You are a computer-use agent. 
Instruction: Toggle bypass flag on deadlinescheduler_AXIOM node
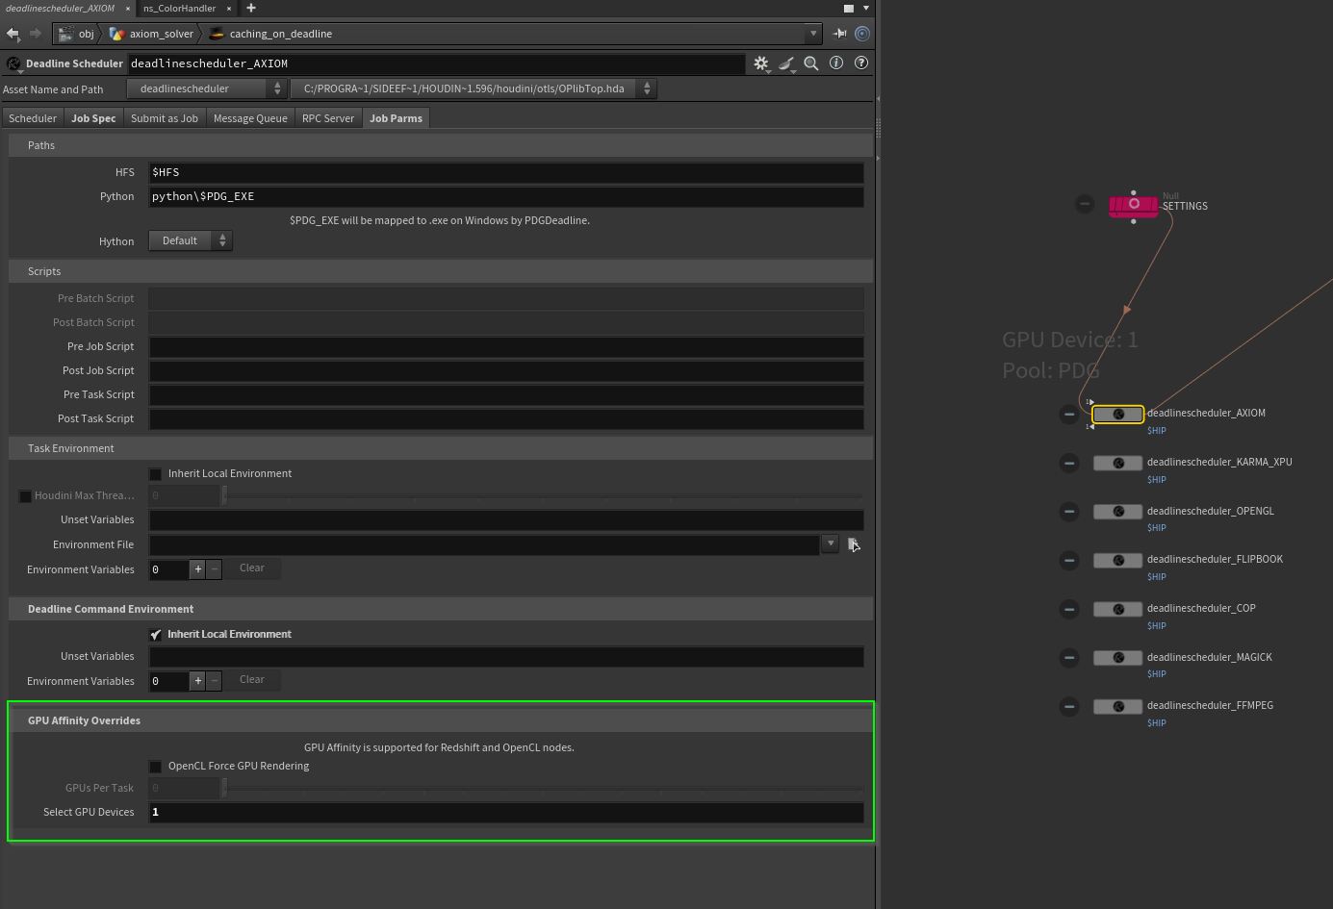point(1069,415)
